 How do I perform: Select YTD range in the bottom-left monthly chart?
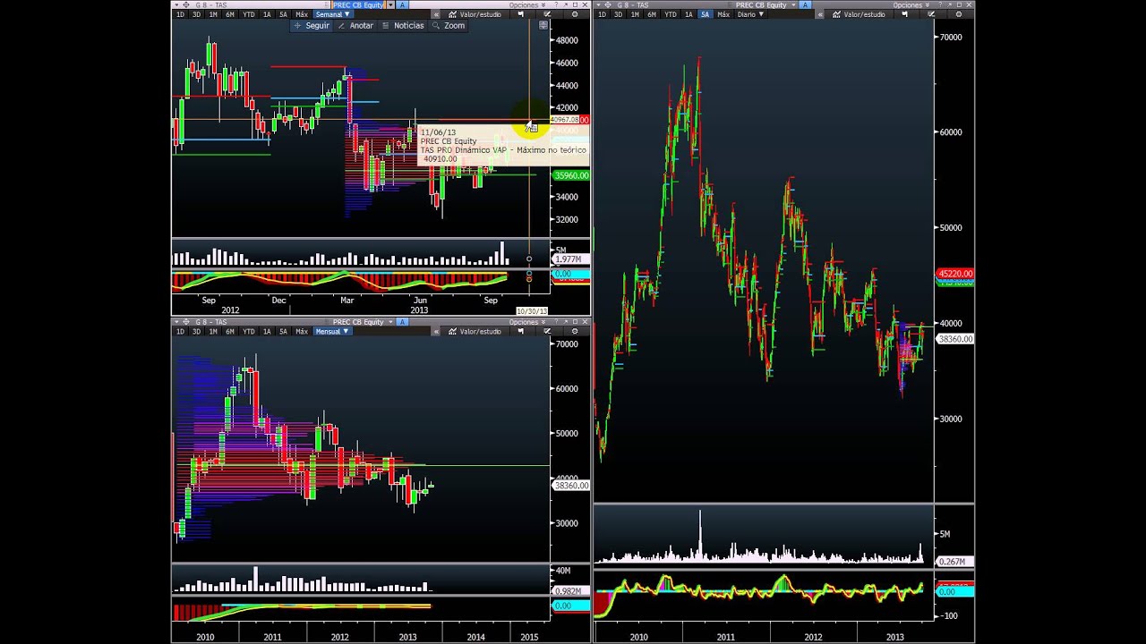click(249, 331)
